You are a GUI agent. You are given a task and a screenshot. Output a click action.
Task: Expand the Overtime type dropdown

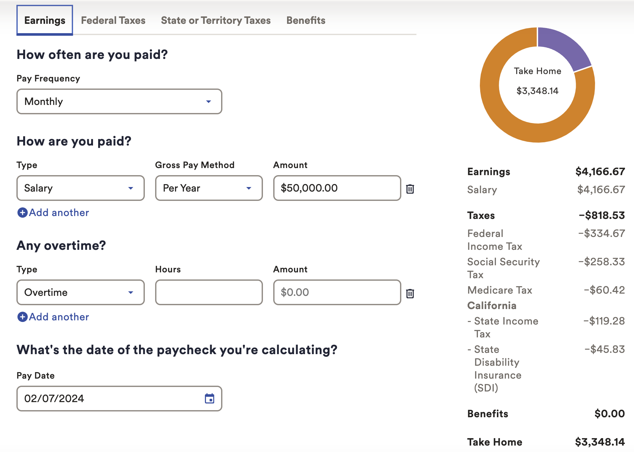[80, 293]
